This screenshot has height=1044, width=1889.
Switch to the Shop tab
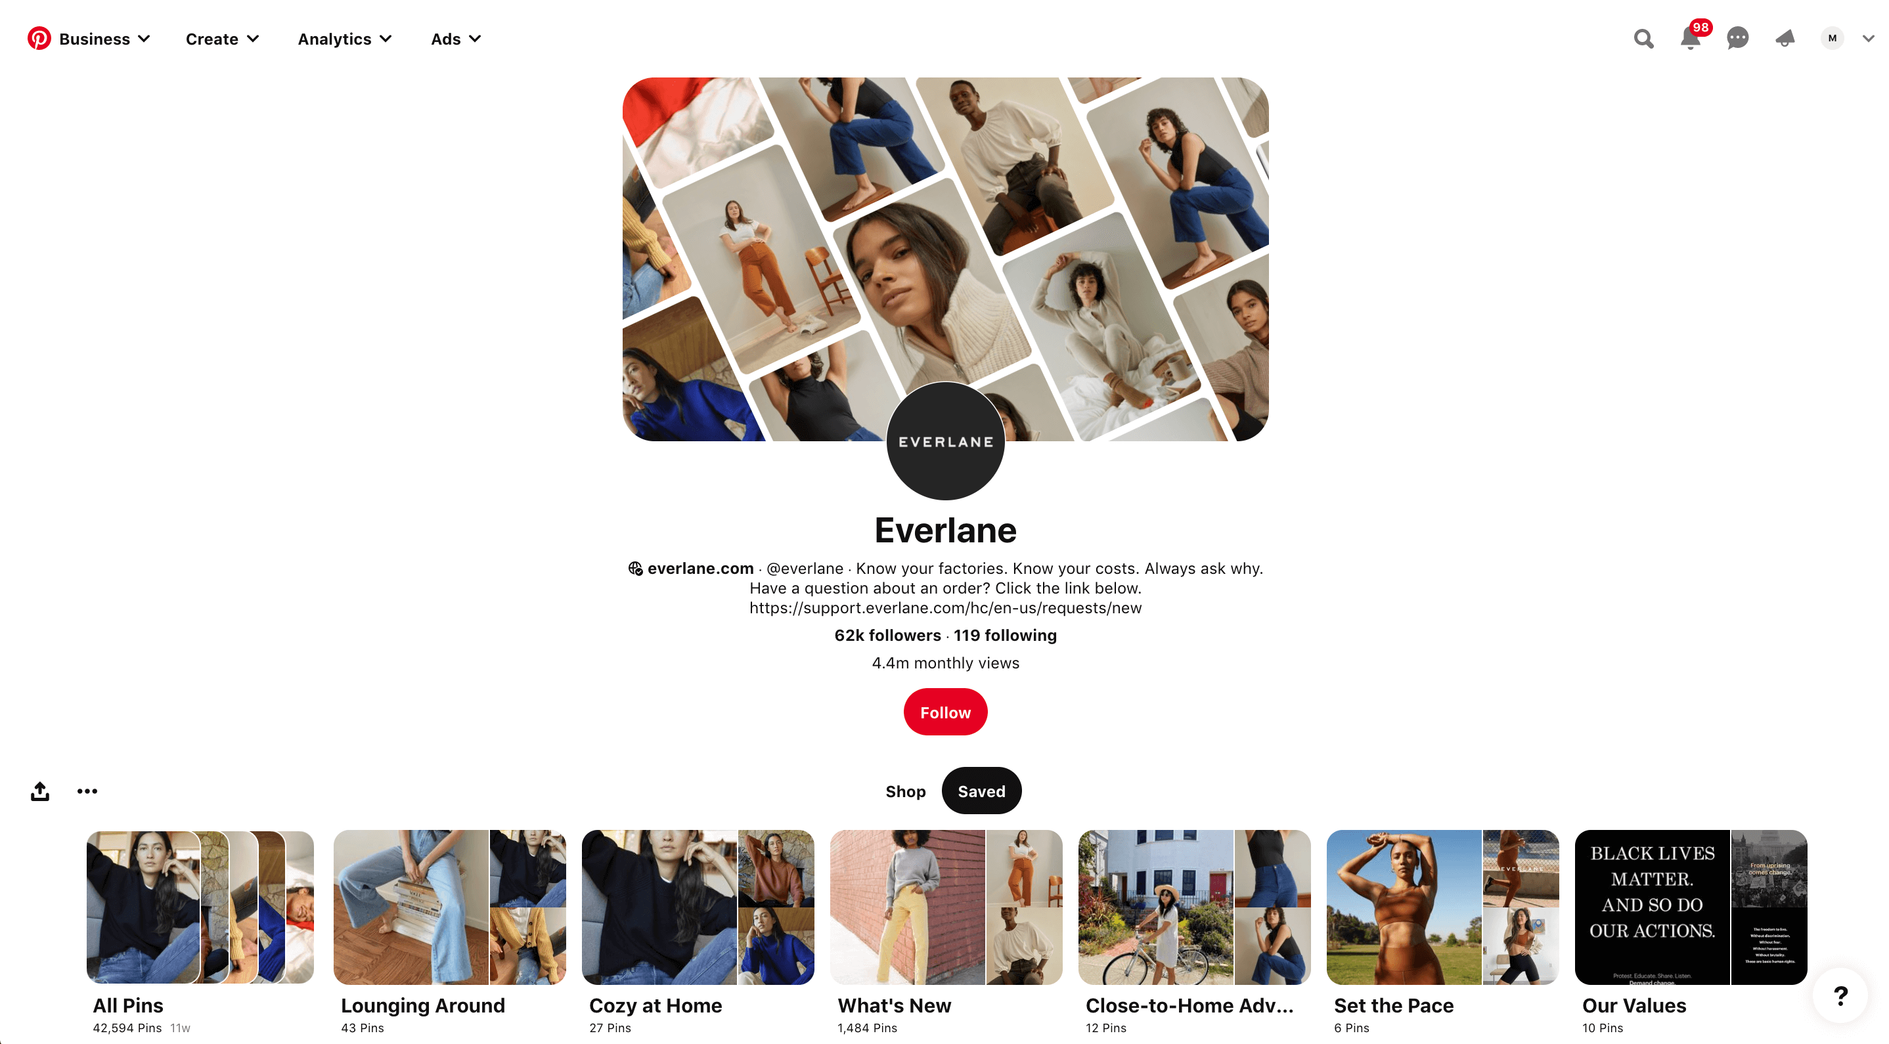pyautogui.click(x=904, y=791)
